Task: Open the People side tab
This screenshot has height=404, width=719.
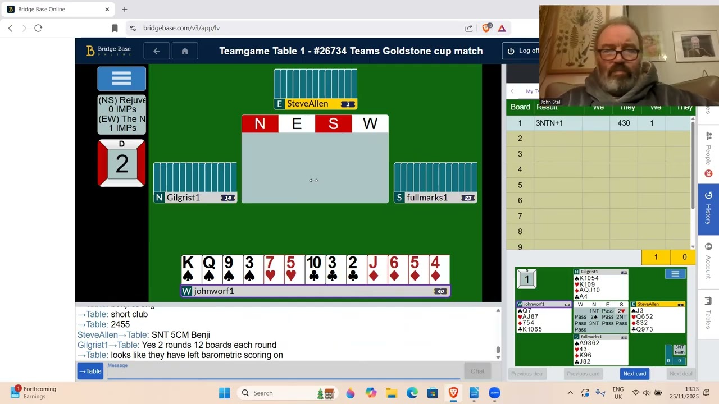Action: (x=708, y=155)
